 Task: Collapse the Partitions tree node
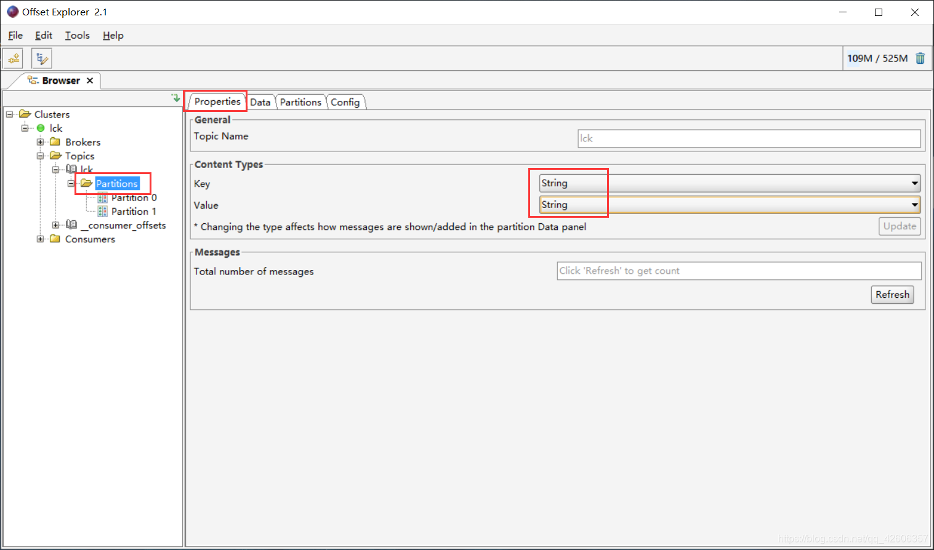point(71,183)
